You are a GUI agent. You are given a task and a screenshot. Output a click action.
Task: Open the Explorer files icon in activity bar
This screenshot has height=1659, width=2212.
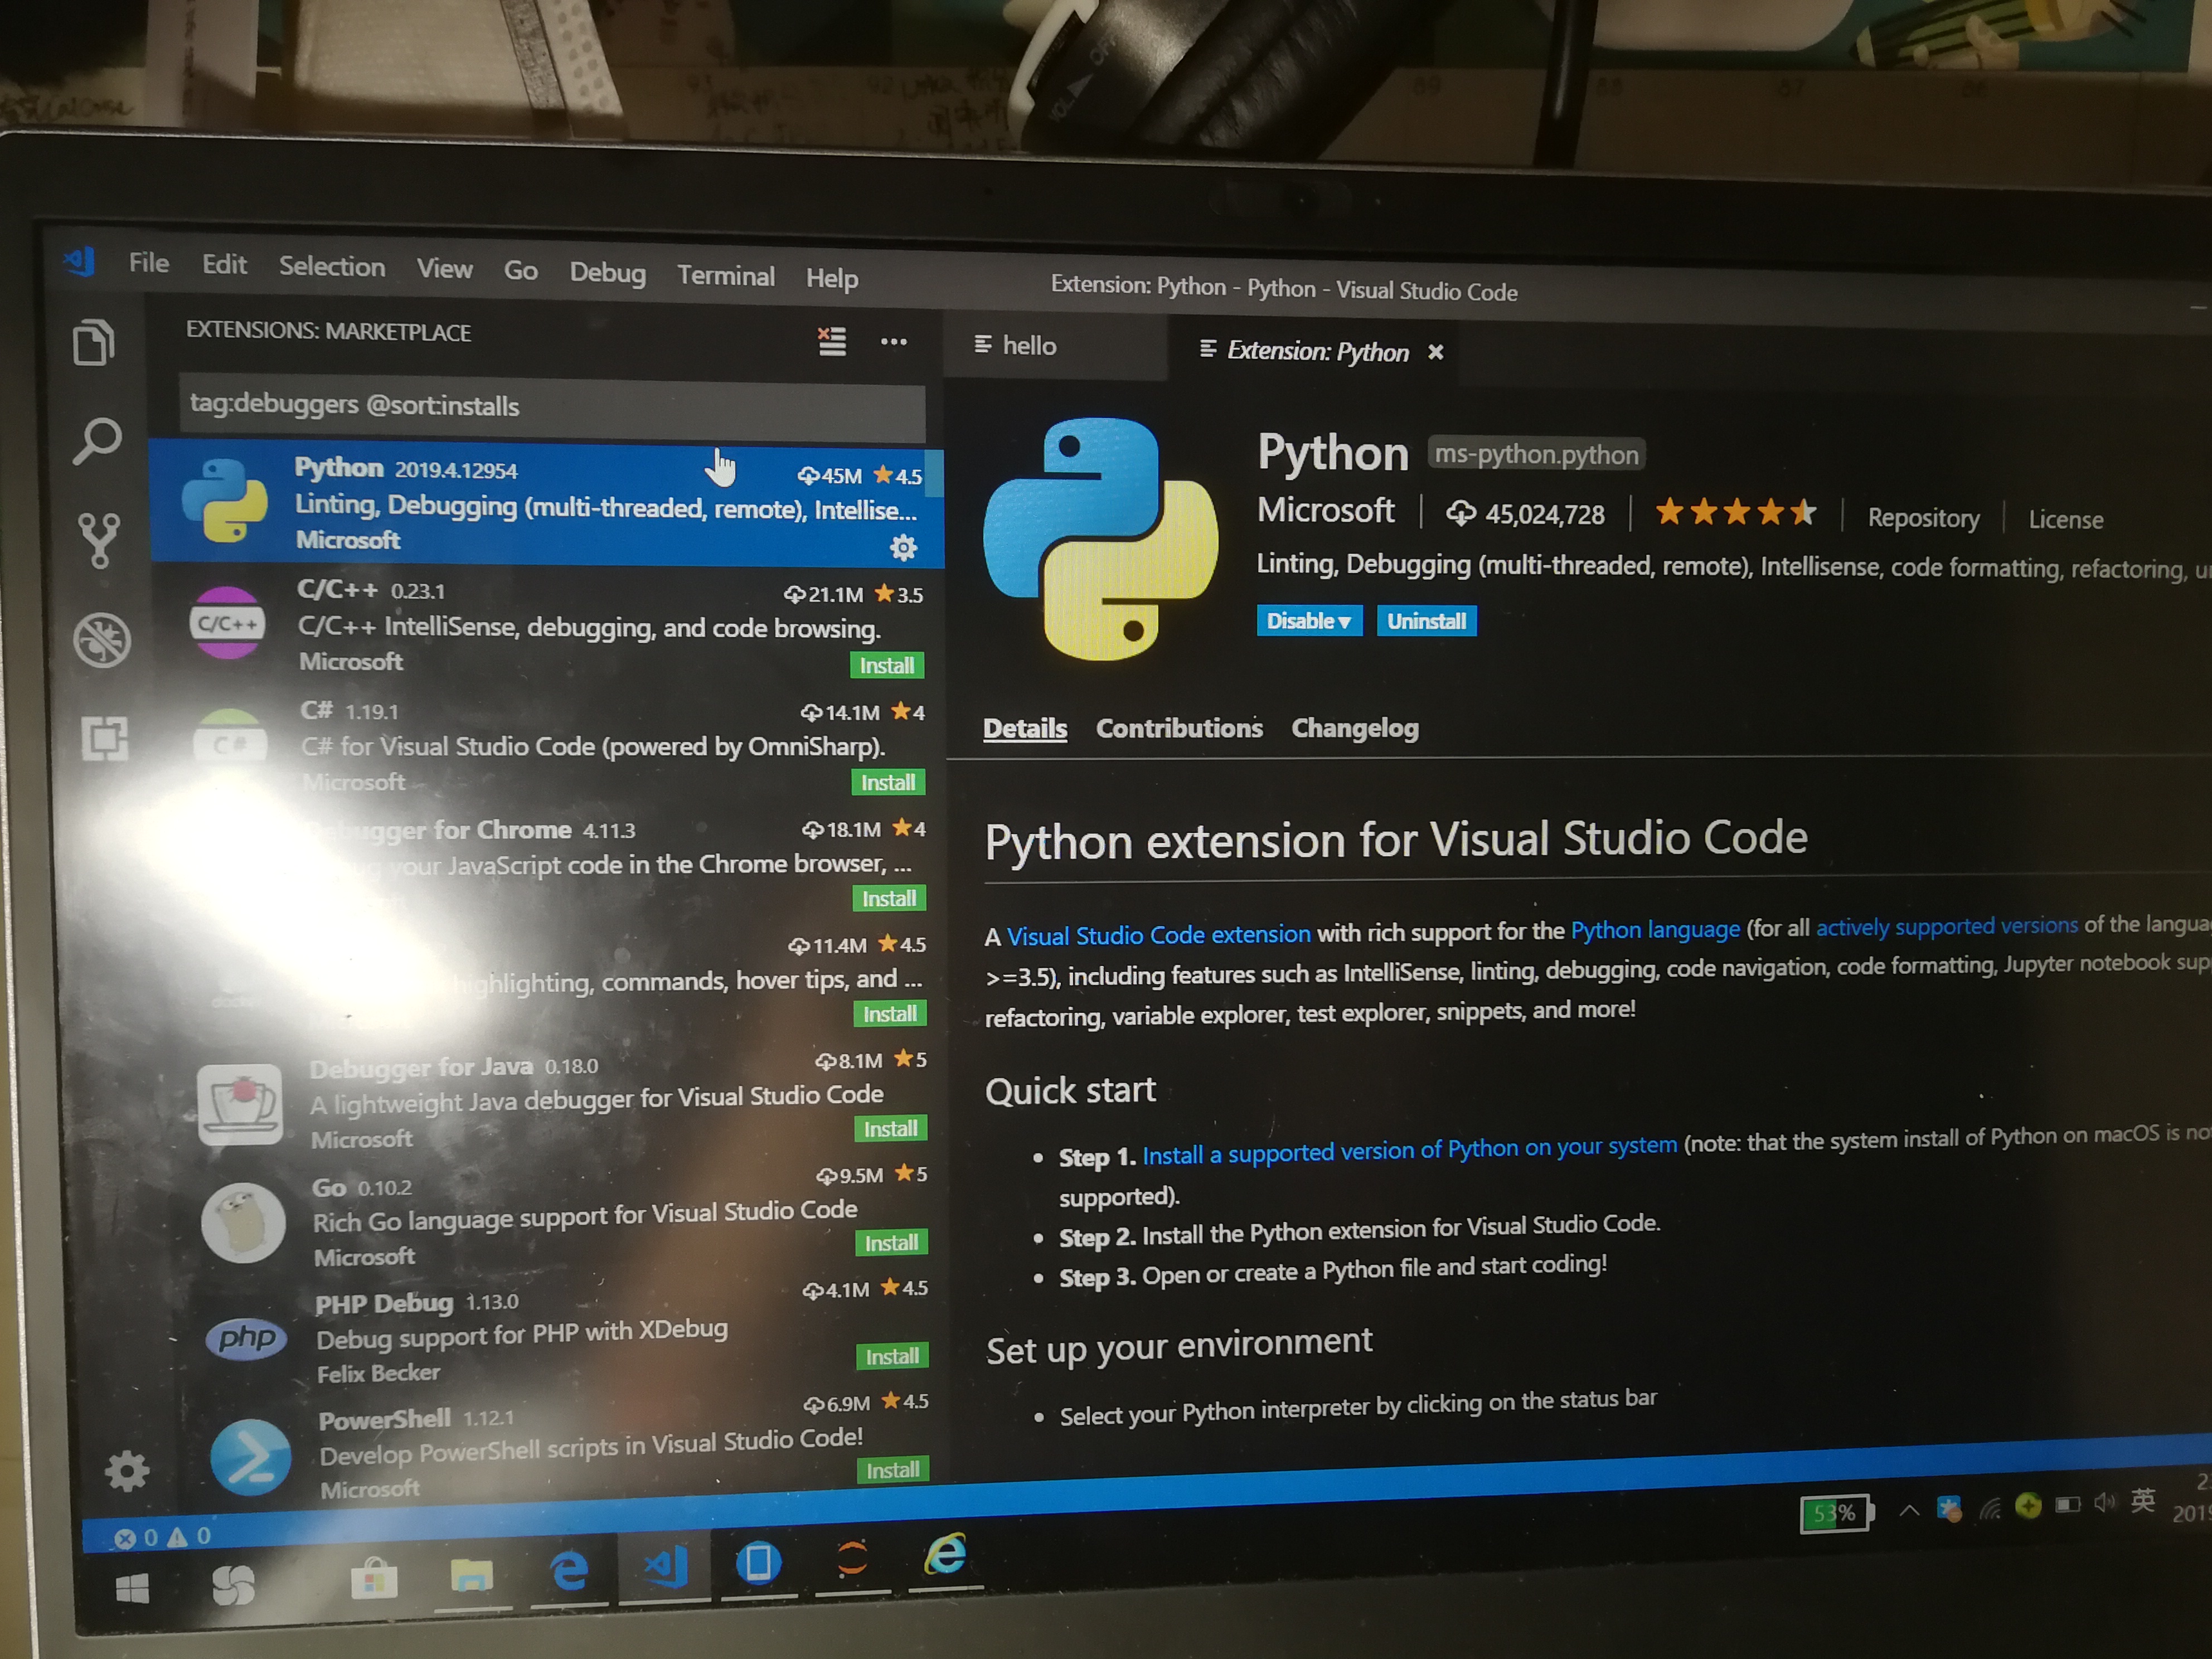[95, 343]
